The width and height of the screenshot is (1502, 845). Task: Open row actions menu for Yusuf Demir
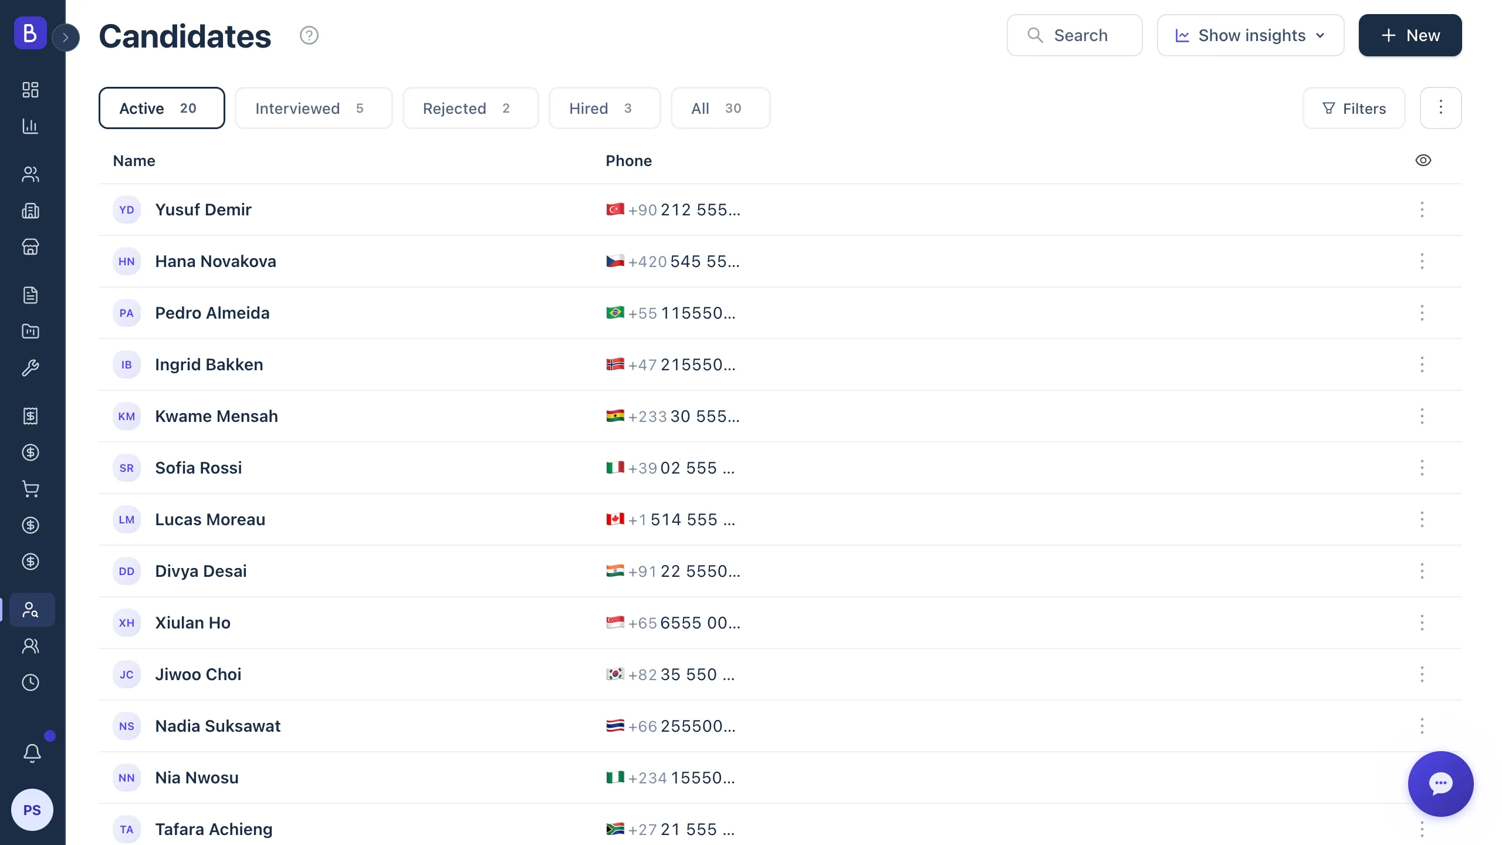tap(1422, 209)
